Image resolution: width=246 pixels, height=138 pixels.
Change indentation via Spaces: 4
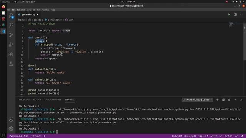point(203,136)
